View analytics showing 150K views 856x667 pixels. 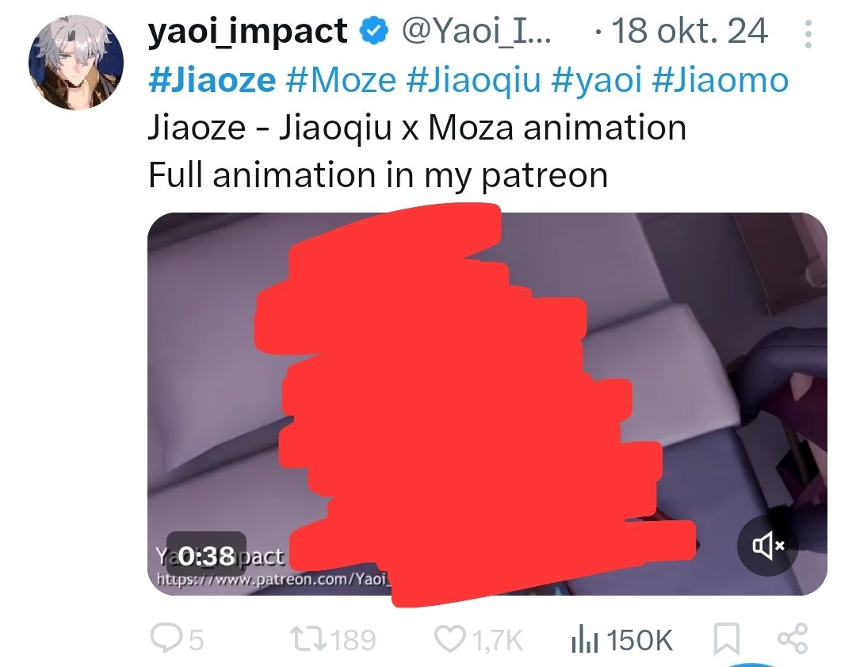622,639
